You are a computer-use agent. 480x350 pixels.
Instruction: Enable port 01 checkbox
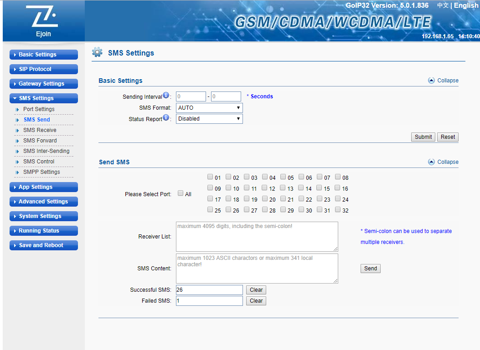point(210,177)
